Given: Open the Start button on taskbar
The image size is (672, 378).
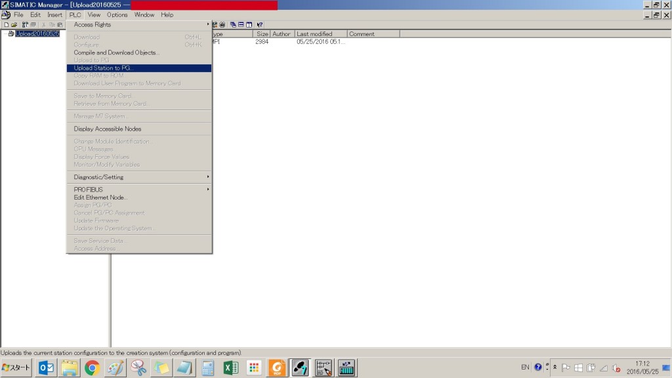Looking at the screenshot, I should [16, 367].
